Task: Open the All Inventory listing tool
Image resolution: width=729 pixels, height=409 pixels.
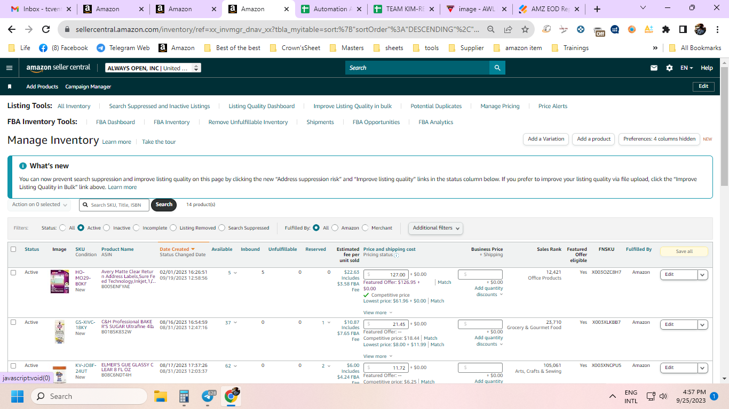Action: tap(74, 106)
